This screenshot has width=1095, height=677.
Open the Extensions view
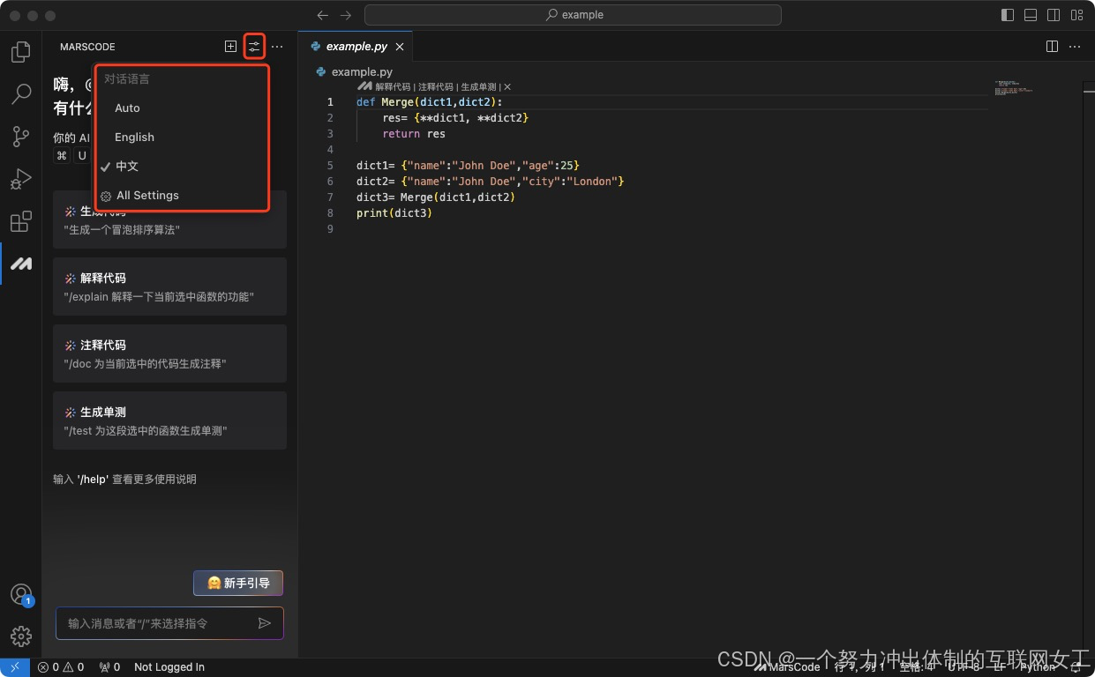[21, 221]
